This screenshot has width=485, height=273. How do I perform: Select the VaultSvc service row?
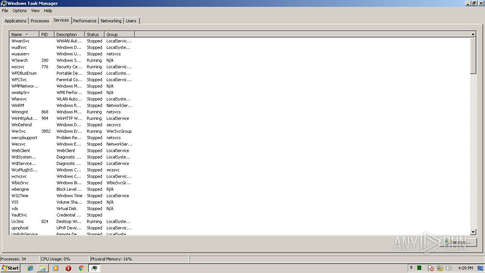tap(72, 215)
